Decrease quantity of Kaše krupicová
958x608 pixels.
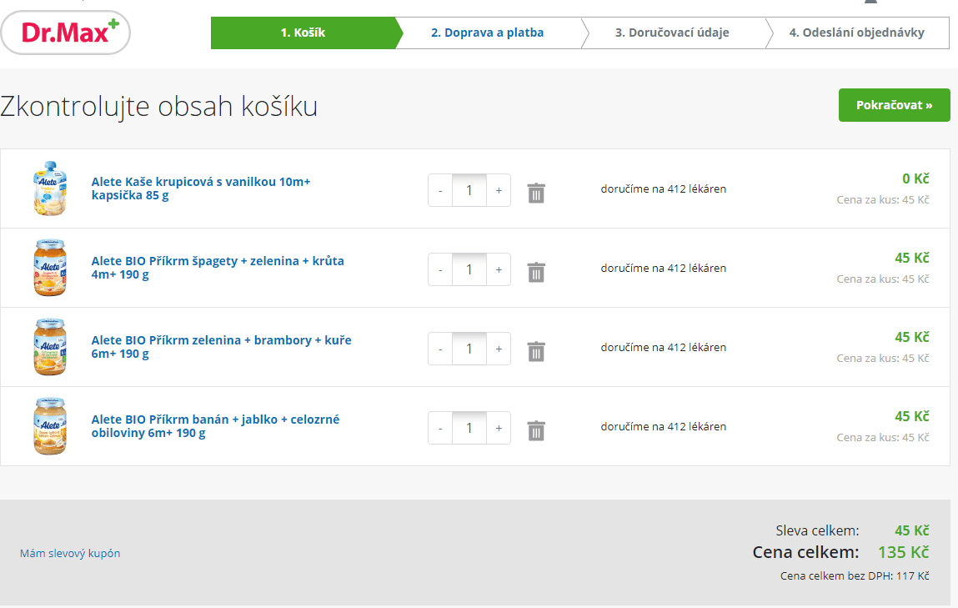coord(440,191)
